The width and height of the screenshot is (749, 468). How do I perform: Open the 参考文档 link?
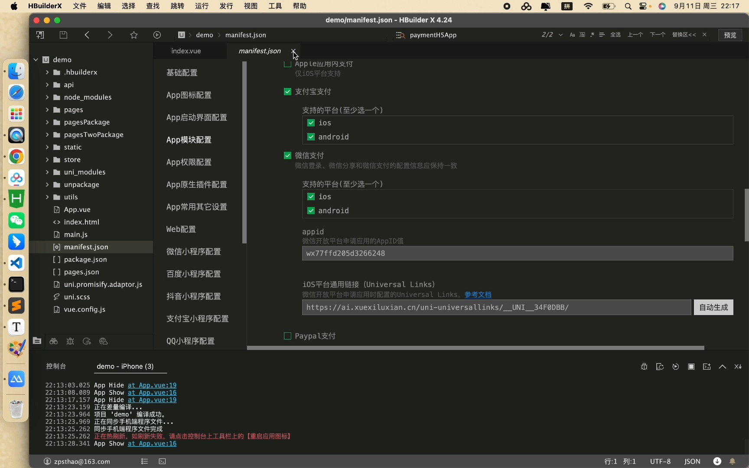click(x=478, y=295)
